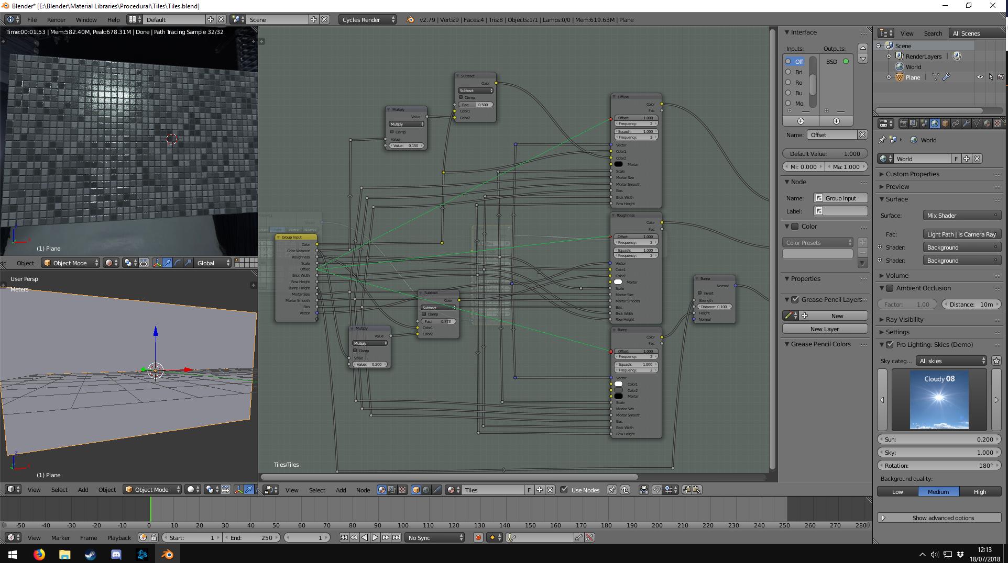This screenshot has width=1008, height=563.
Task: Open the Object properties tab (cube icon)
Action: pyautogui.click(x=945, y=123)
